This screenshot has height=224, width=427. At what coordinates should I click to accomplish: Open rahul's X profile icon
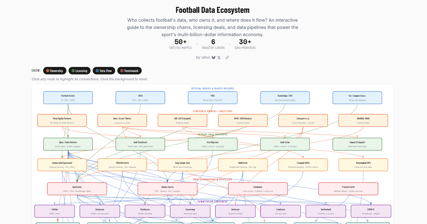coord(218,57)
